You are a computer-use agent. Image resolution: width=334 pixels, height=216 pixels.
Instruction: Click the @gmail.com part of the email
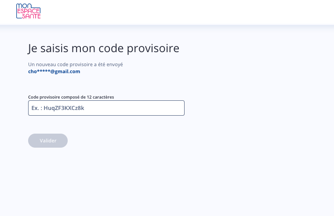pos(65,71)
